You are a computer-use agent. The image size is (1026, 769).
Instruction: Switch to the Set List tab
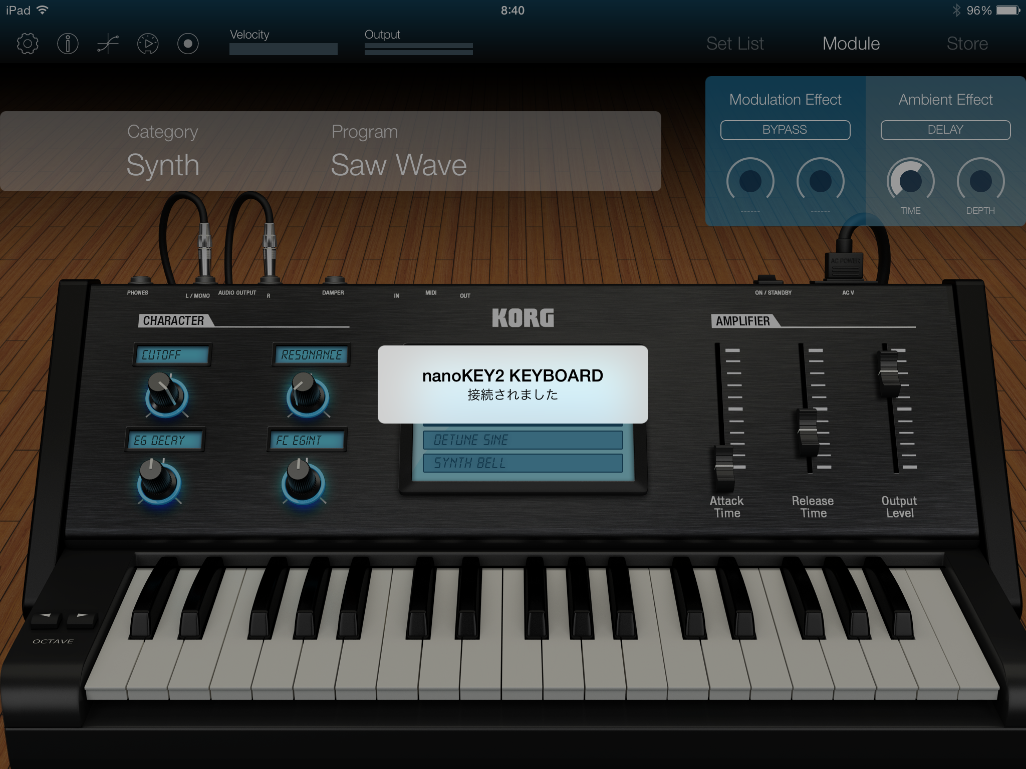pyautogui.click(x=735, y=44)
